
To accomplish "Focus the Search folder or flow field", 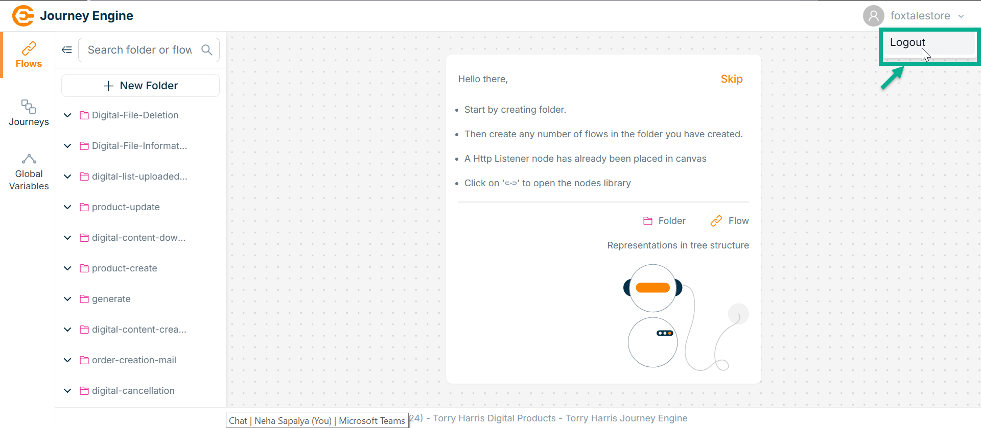I will (139, 50).
